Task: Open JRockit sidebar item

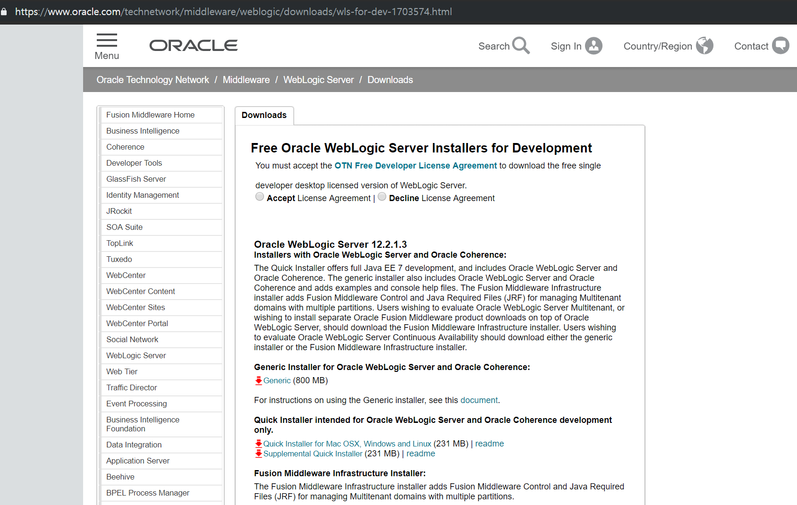Action: click(161, 211)
